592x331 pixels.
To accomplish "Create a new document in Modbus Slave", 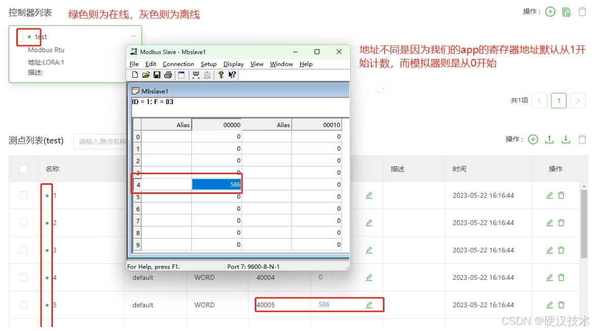I will coord(135,75).
